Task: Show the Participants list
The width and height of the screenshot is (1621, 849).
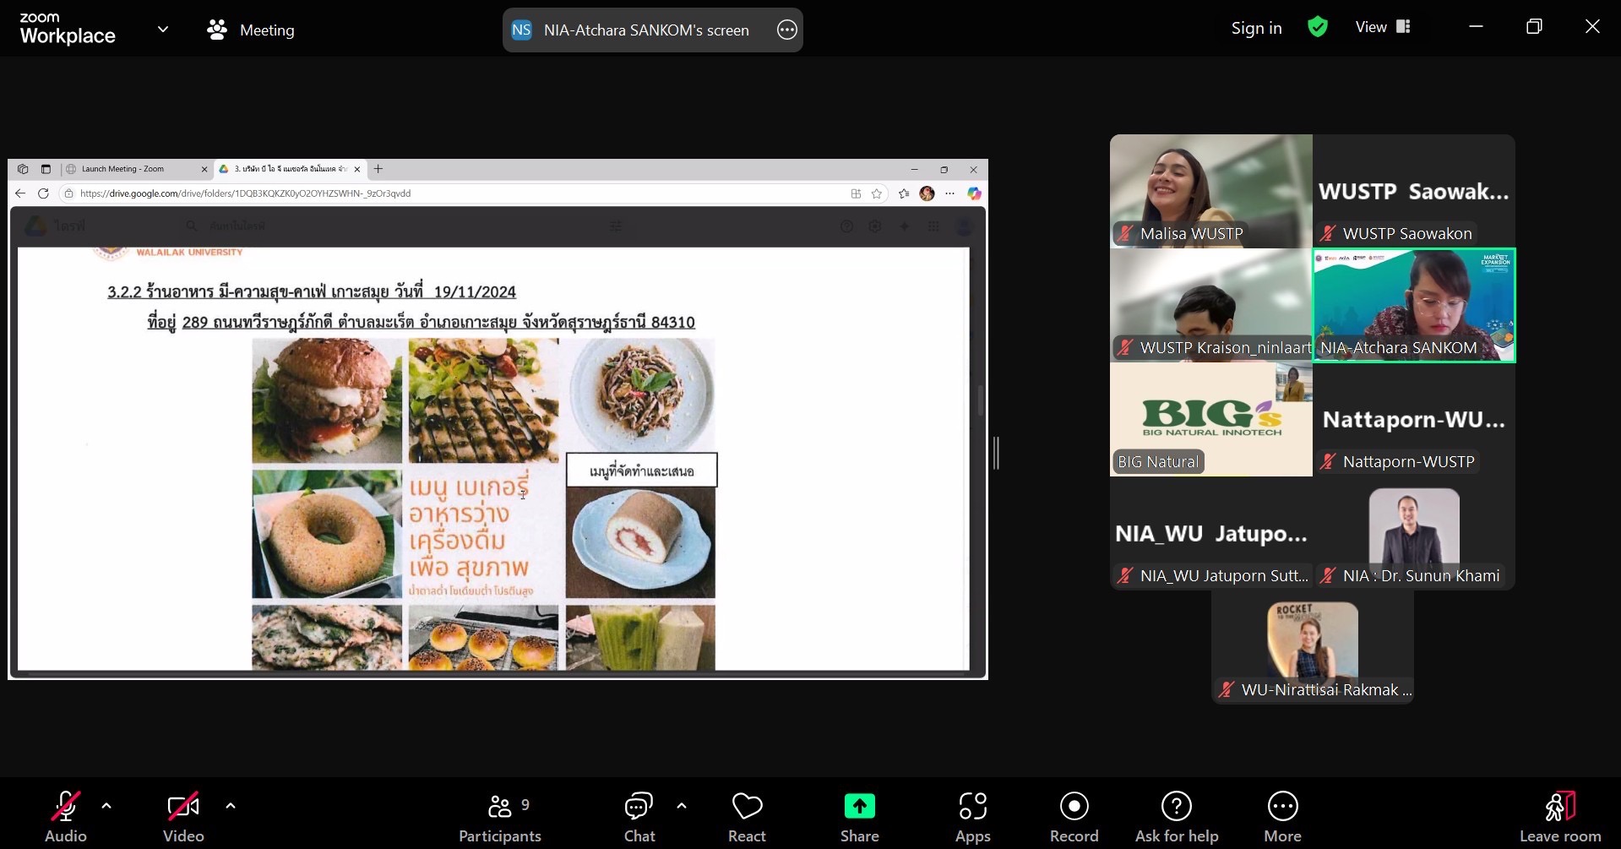Action: tap(499, 817)
